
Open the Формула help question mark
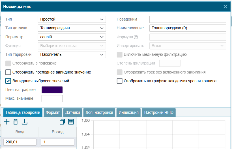[136, 37]
